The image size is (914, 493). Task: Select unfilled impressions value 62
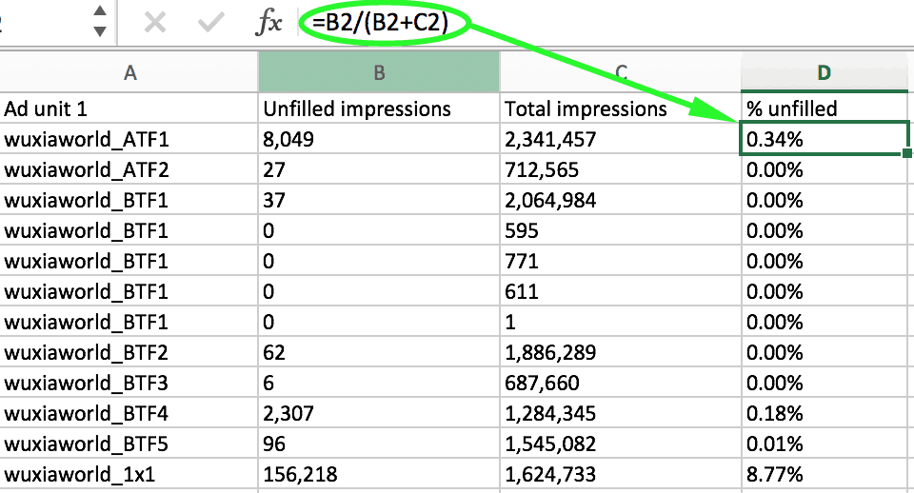pyautogui.click(x=379, y=352)
